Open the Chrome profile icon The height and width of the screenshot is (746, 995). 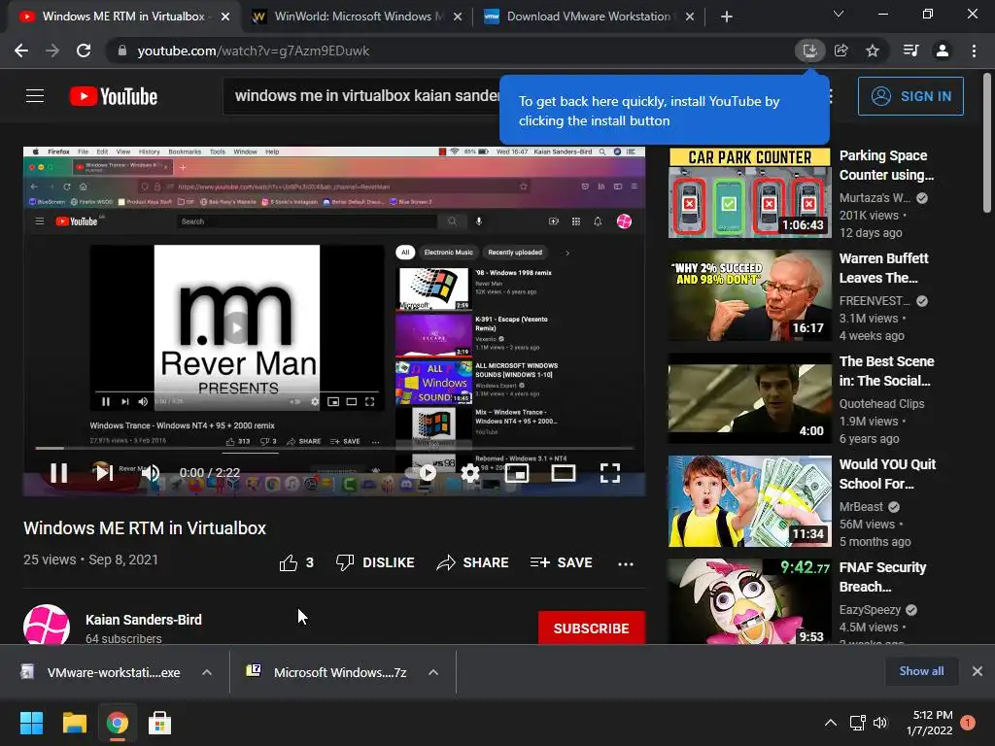(943, 51)
